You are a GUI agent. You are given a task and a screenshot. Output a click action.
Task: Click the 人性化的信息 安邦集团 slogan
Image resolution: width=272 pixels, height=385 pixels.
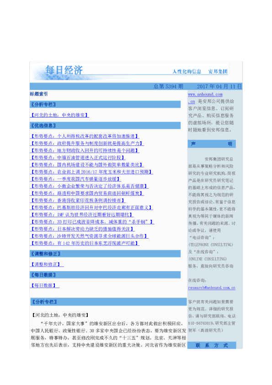click(x=200, y=71)
